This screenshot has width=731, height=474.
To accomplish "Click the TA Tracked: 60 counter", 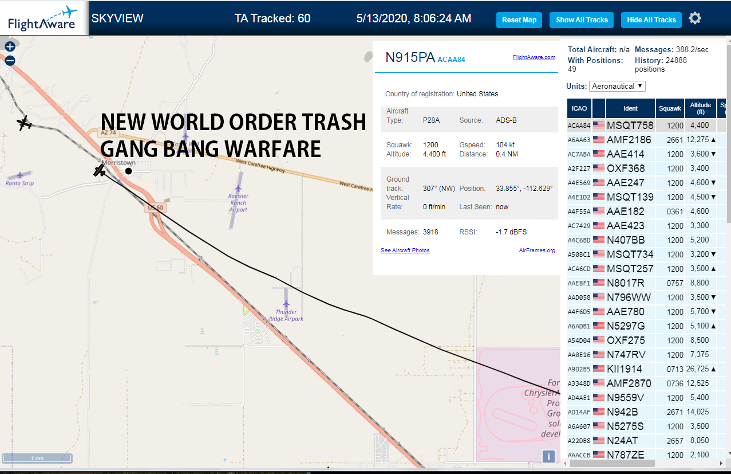I will (272, 18).
